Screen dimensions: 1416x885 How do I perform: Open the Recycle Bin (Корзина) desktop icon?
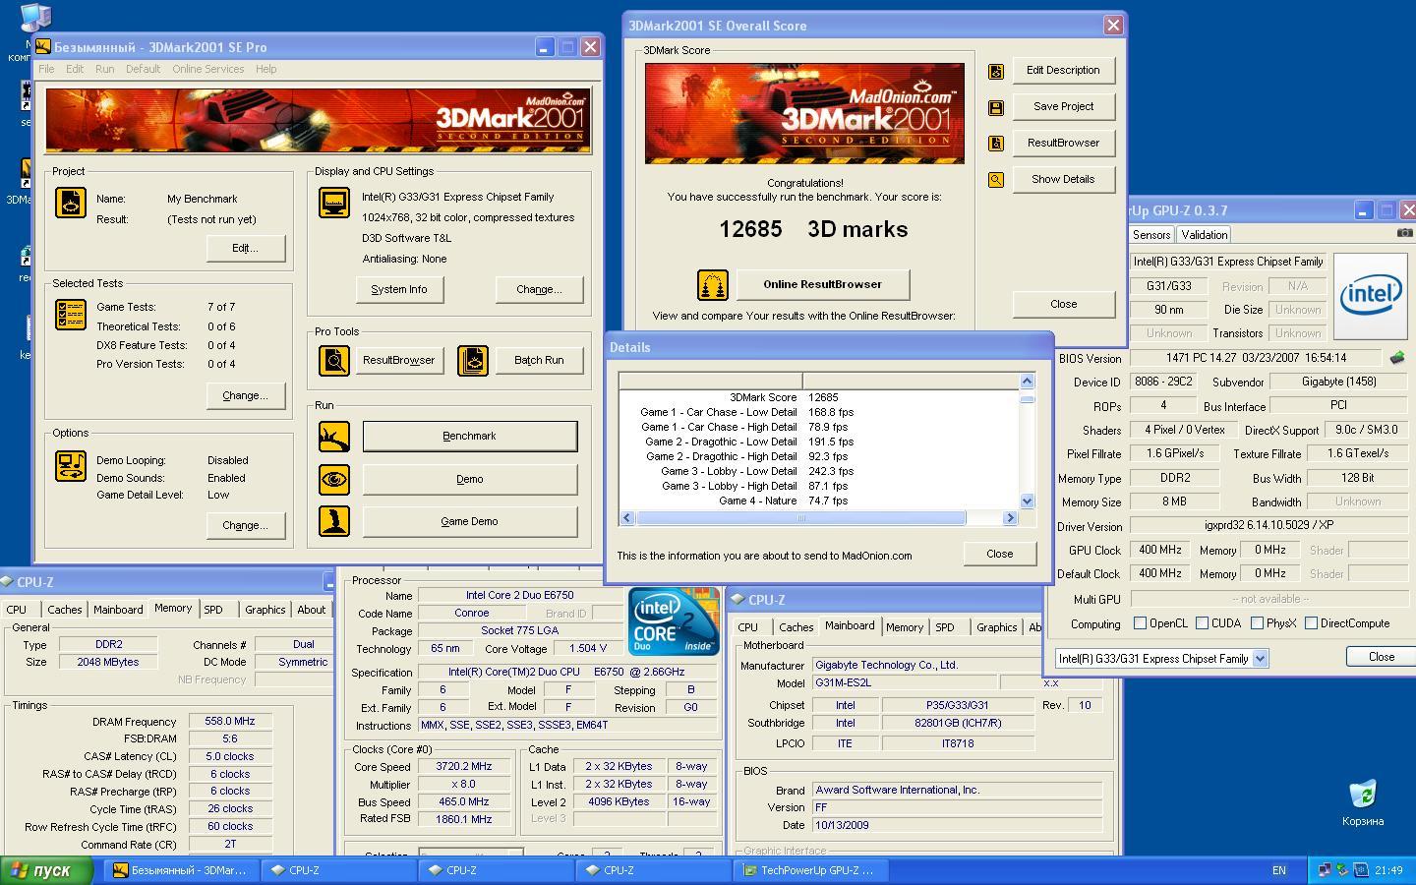point(1363,803)
